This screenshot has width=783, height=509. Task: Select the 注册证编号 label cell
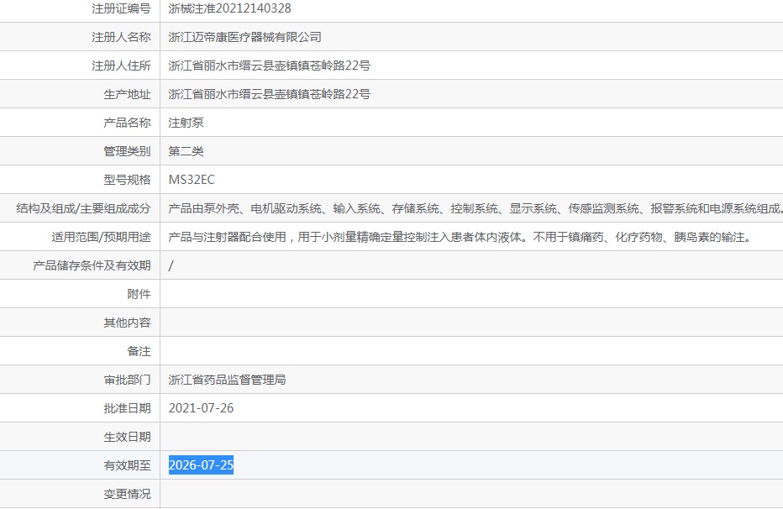coord(121,8)
